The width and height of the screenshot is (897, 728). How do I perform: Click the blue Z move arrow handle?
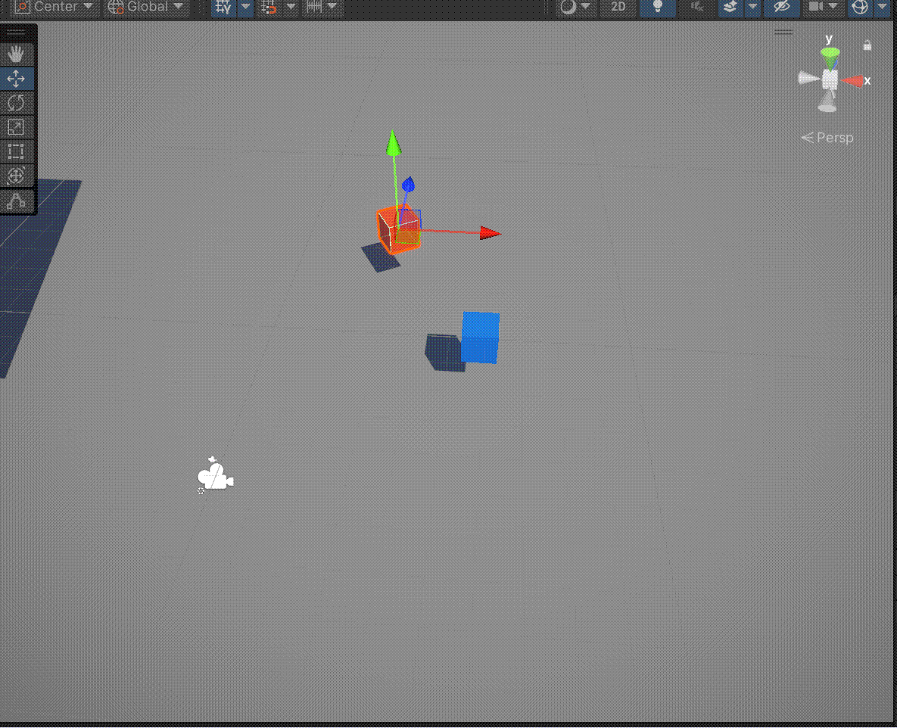pyautogui.click(x=408, y=184)
